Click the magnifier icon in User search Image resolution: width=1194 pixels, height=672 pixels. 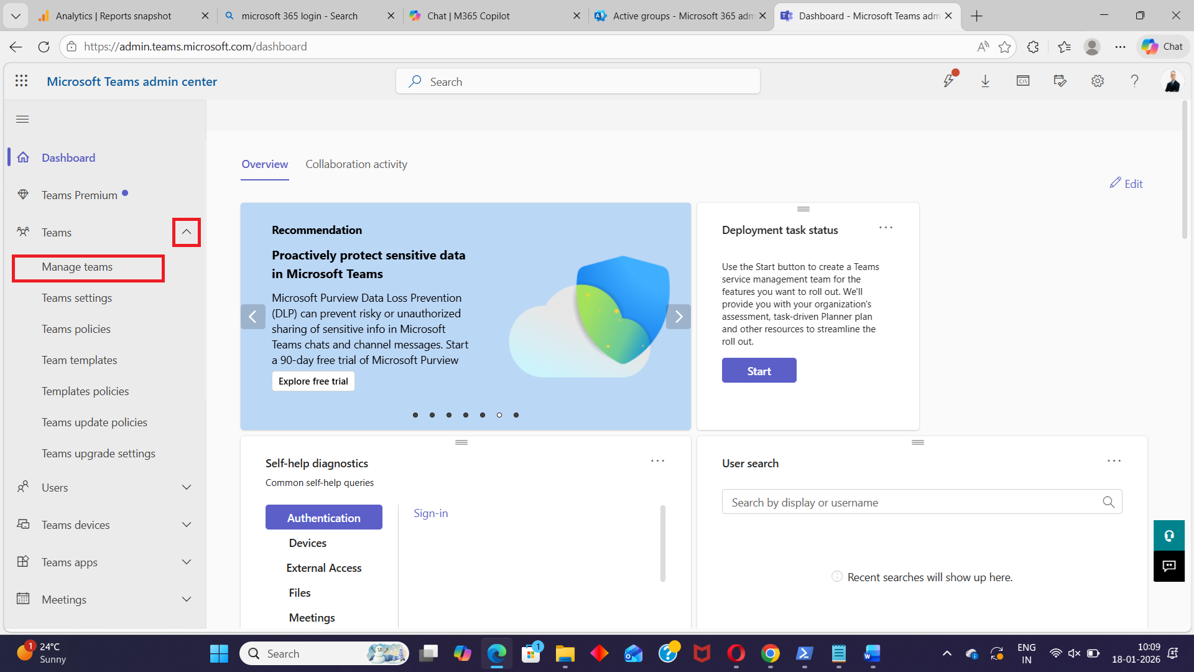coord(1108,502)
